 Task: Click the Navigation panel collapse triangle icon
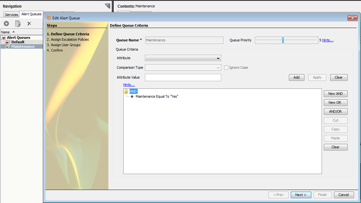[x=107, y=6]
